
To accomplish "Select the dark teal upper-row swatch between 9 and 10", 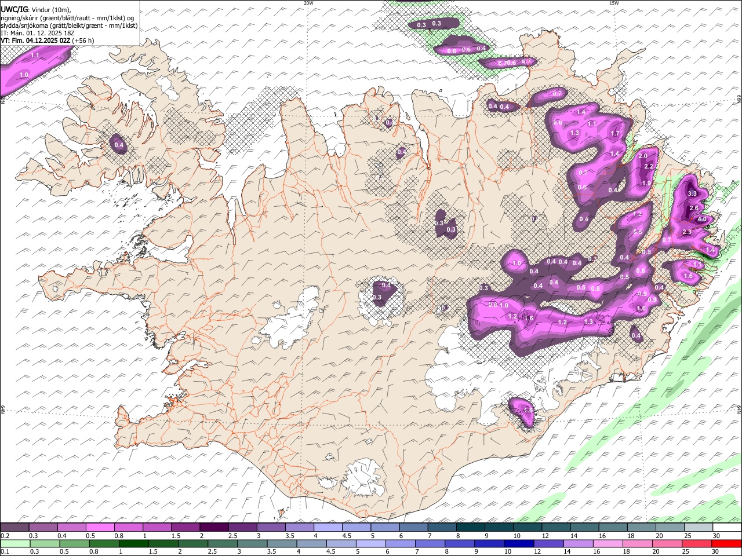I will [499, 528].
